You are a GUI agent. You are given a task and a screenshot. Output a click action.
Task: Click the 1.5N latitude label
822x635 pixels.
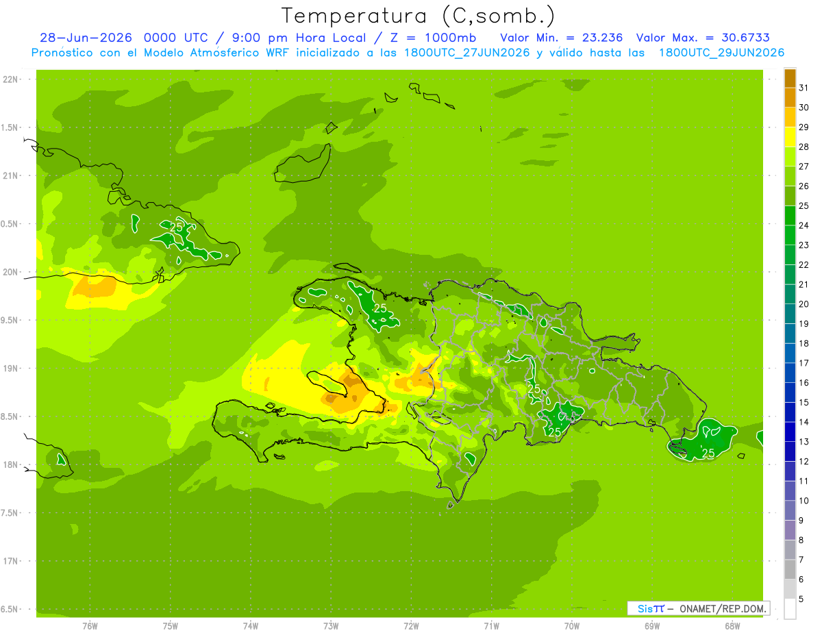click(x=10, y=127)
